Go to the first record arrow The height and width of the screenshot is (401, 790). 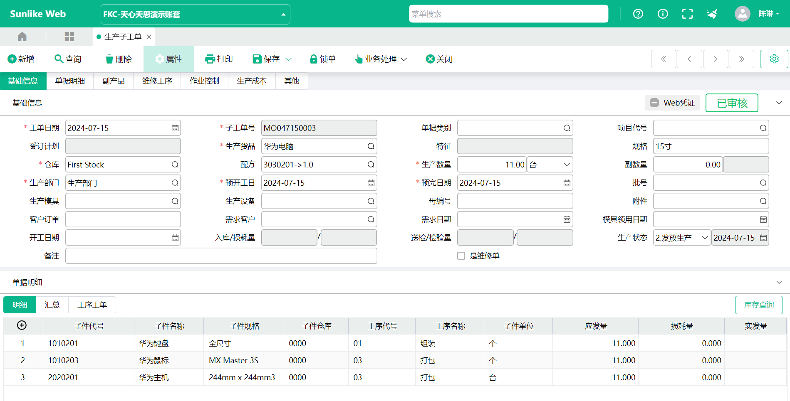coord(664,59)
